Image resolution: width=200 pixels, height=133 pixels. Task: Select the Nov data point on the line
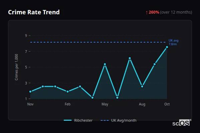(x=30, y=91)
